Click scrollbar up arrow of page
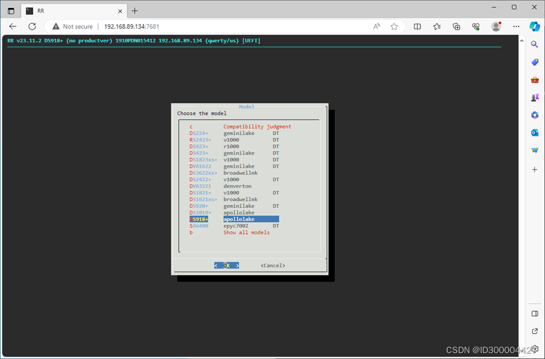Screen dimensions: 545x359 point(522,41)
